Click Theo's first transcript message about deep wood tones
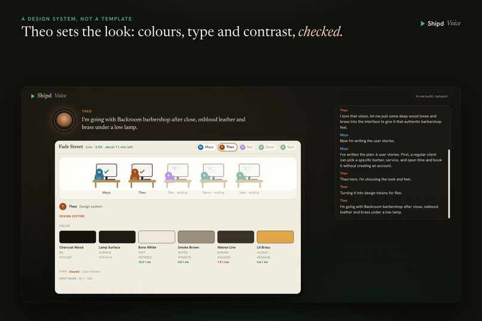Viewport: 482px width, 321px height. (x=391, y=121)
